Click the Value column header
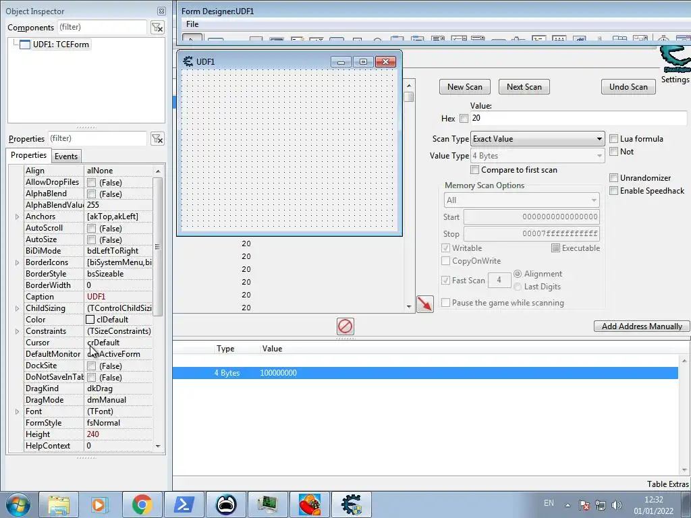 [x=272, y=349]
